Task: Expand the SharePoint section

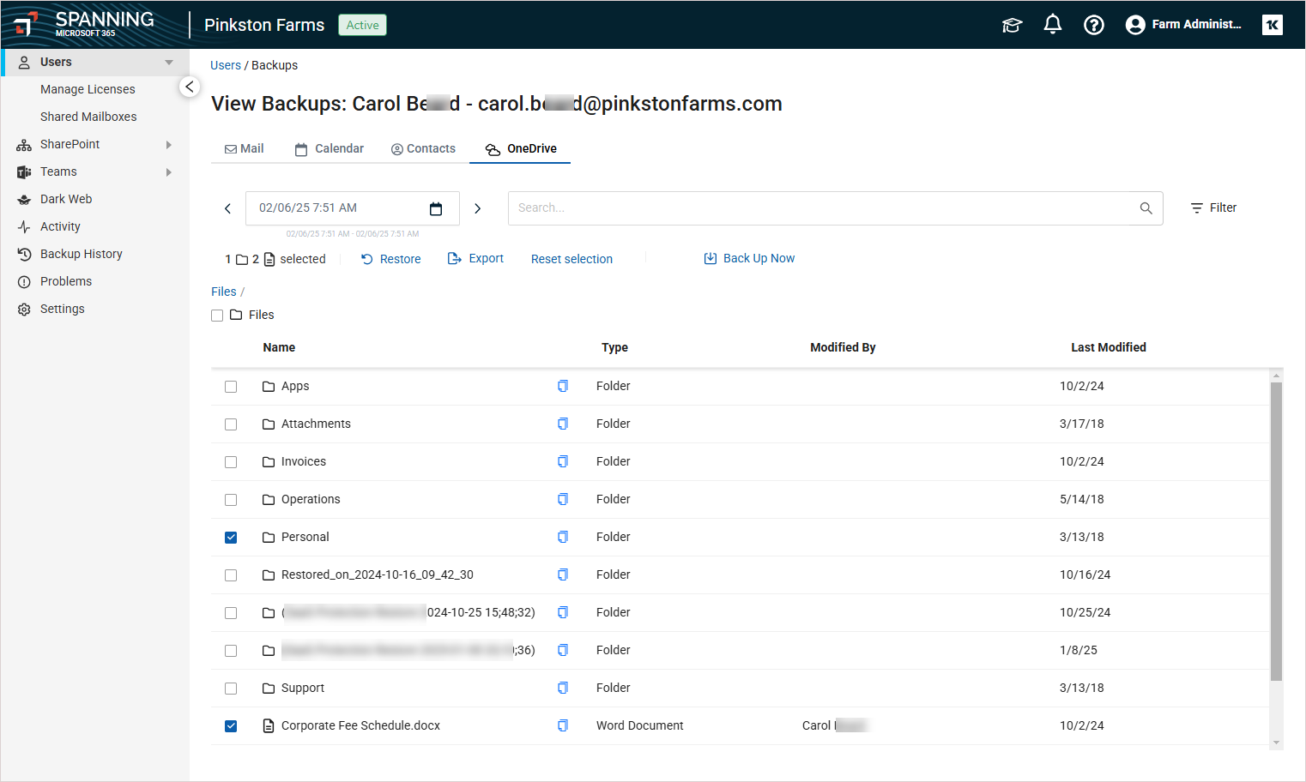Action: point(169,145)
